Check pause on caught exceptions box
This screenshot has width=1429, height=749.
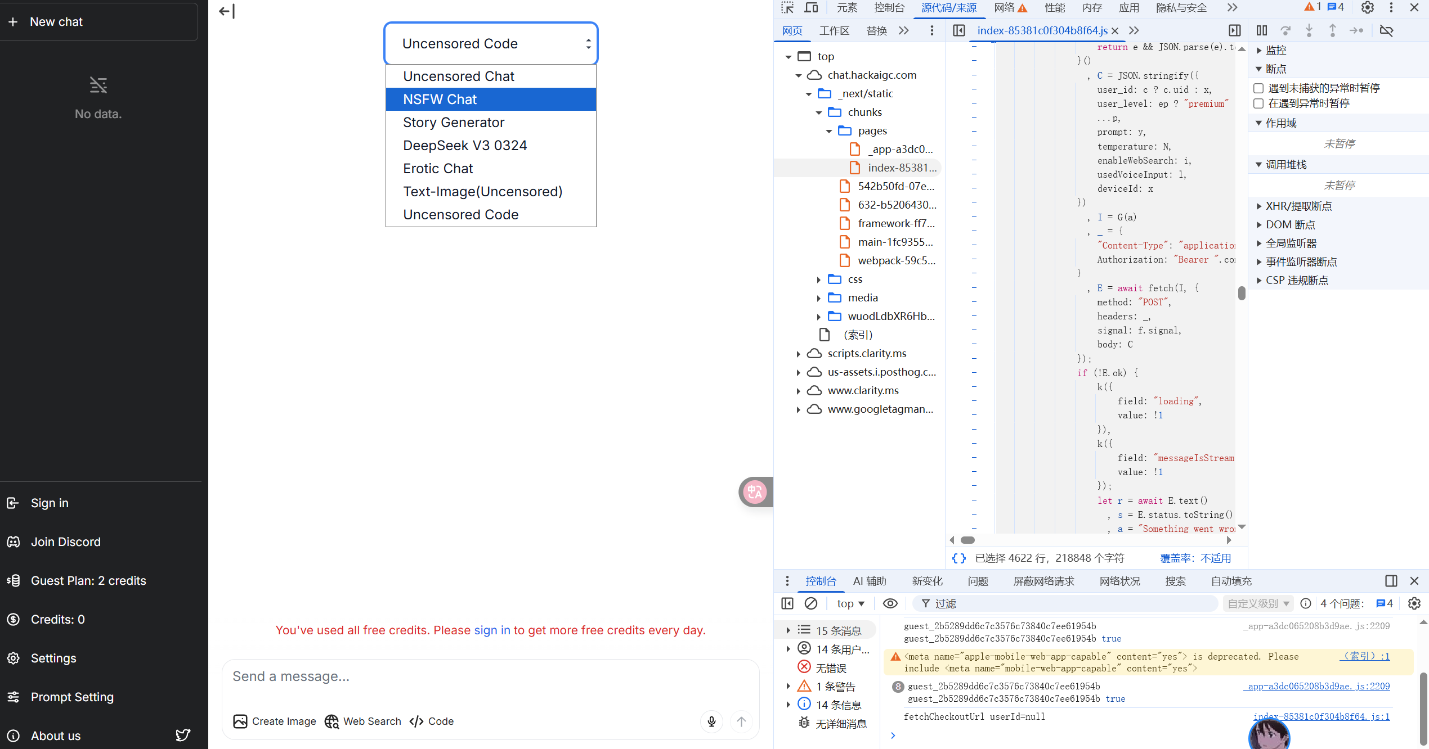(1259, 103)
